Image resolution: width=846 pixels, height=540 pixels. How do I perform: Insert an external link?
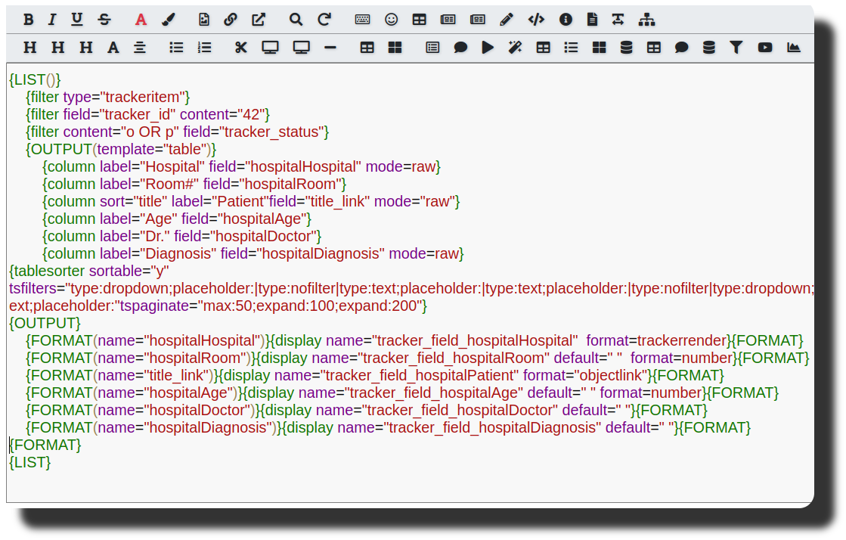pos(259,20)
